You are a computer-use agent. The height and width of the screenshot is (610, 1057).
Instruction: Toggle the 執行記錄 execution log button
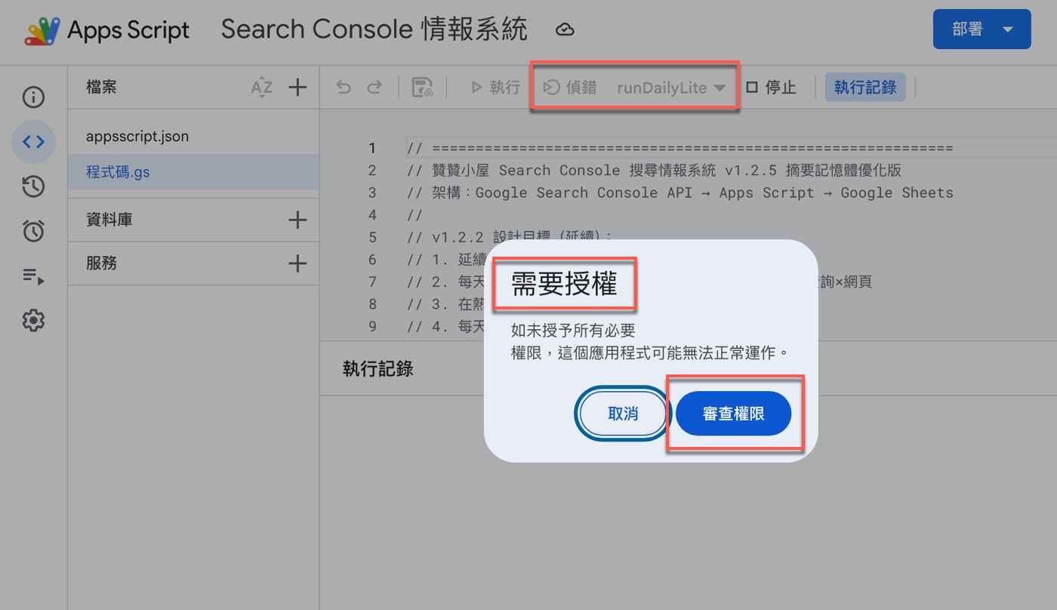tap(865, 88)
